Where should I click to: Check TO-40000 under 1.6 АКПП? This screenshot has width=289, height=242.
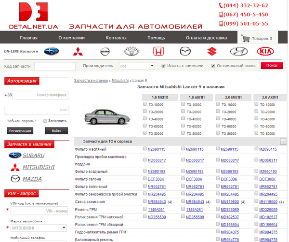click(x=183, y=118)
